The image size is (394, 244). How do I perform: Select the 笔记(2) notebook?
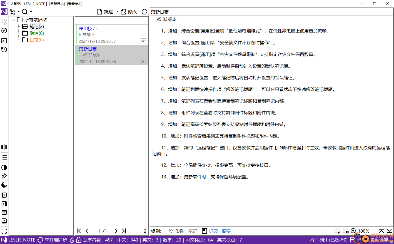37,27
